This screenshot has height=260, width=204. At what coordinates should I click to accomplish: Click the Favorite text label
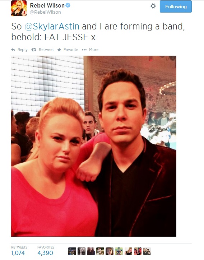(71, 50)
